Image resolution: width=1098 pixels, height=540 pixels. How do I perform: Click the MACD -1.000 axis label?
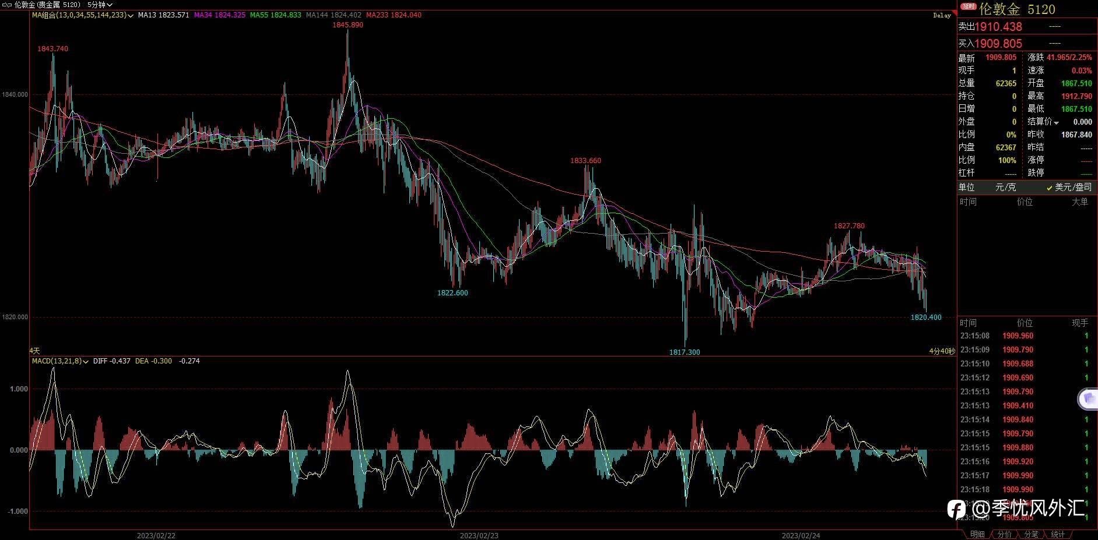[x=17, y=511]
